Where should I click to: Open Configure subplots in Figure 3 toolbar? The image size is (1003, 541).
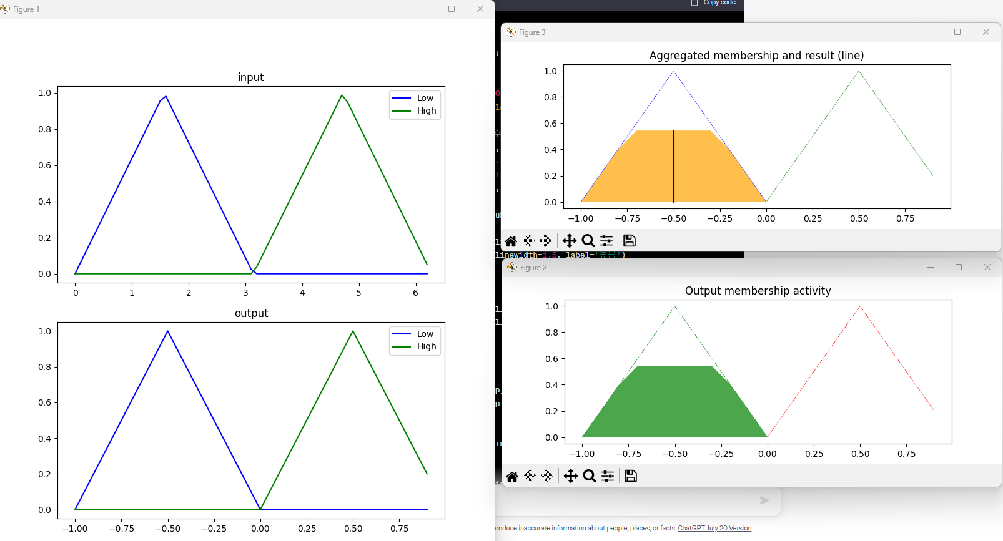click(x=606, y=241)
